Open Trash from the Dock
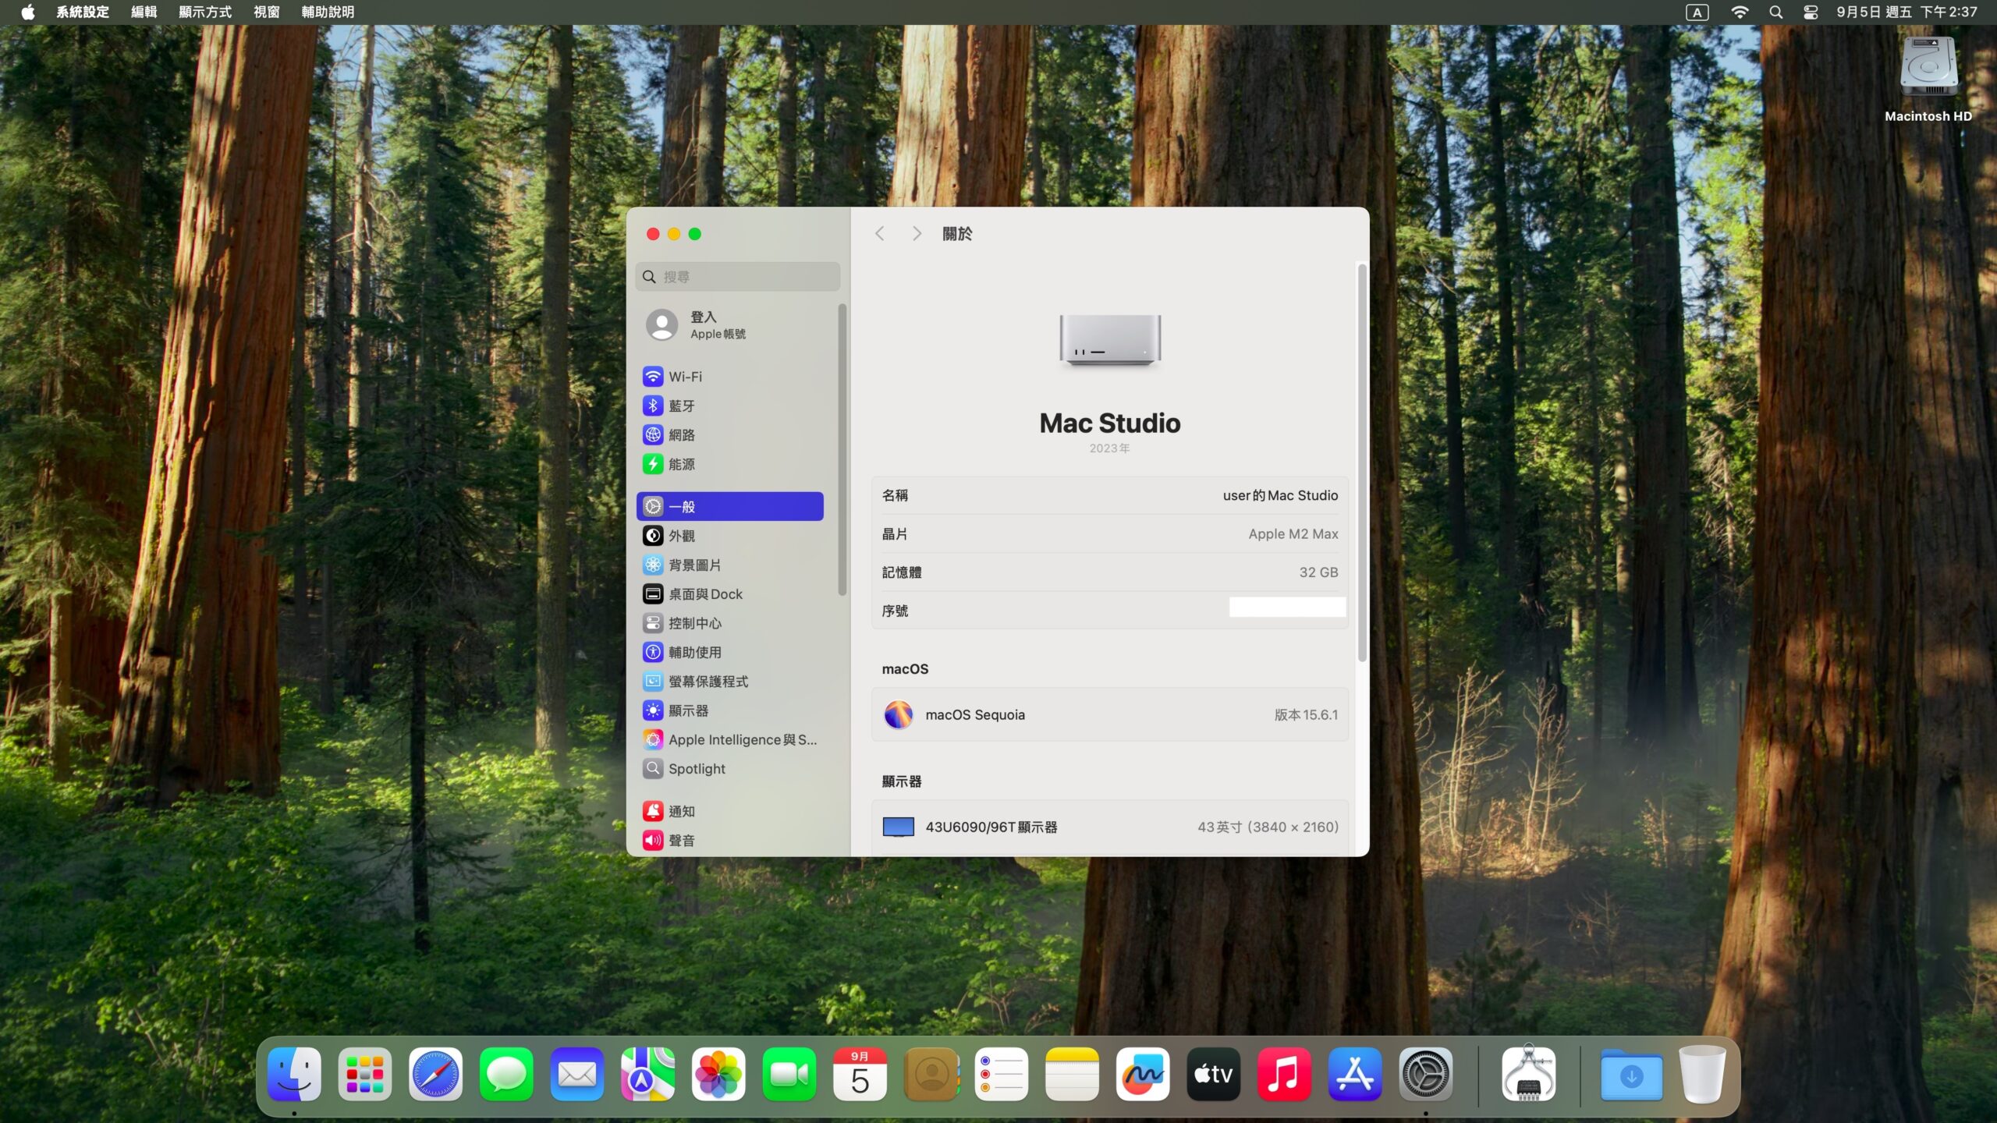This screenshot has height=1123, width=1997. tap(1702, 1075)
